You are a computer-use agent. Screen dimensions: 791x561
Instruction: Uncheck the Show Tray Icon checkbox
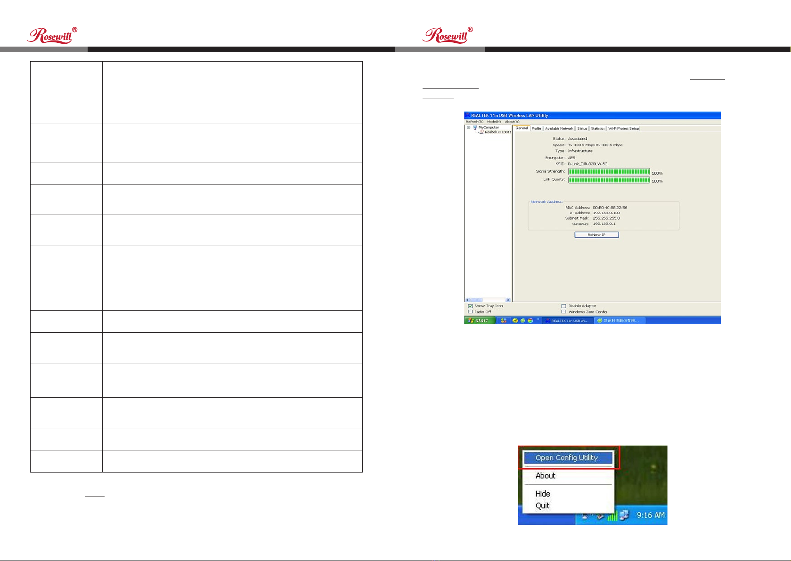[x=470, y=306]
